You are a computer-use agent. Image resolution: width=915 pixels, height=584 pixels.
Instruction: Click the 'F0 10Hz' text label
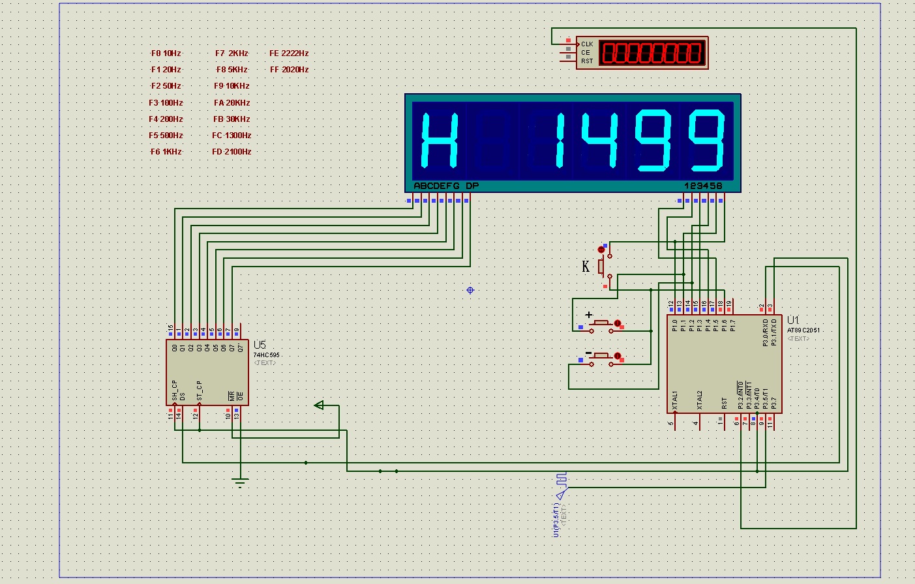[166, 53]
